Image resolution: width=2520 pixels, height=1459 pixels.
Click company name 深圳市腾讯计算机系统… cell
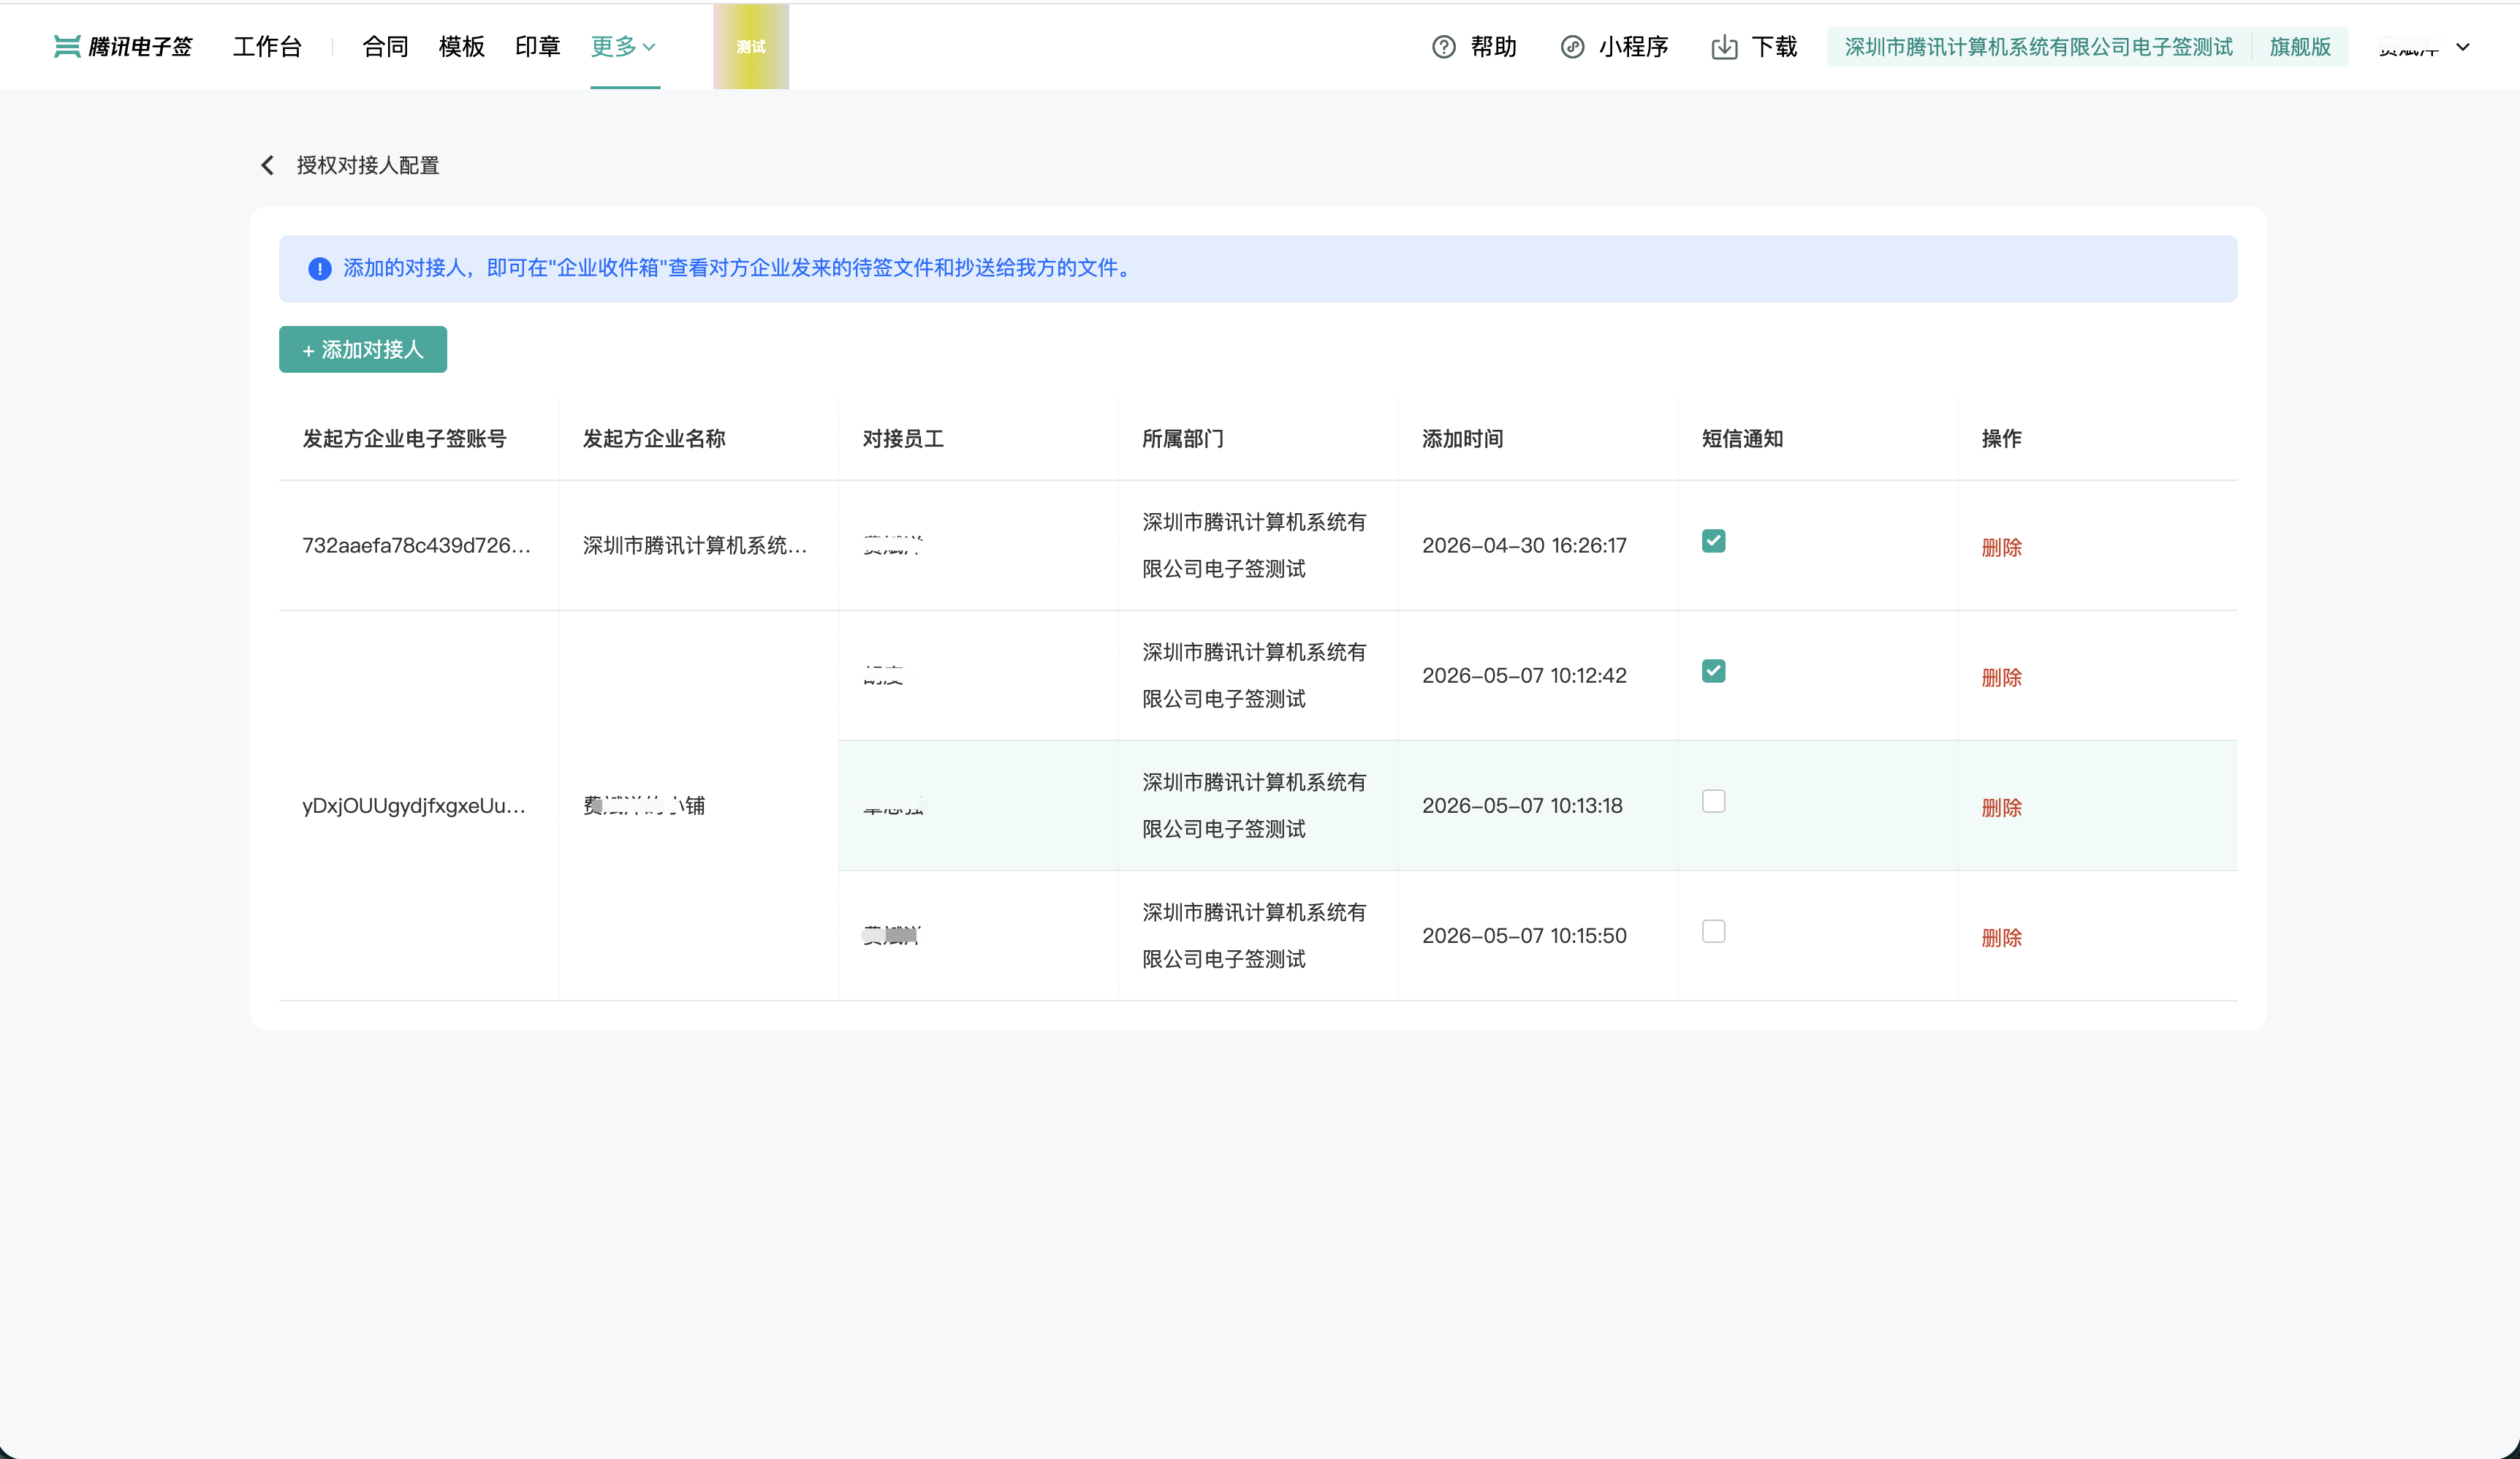[x=695, y=546]
